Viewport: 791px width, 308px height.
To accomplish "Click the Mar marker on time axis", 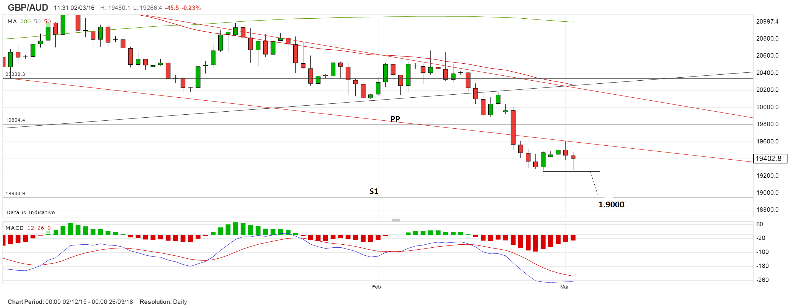I will click(x=564, y=287).
